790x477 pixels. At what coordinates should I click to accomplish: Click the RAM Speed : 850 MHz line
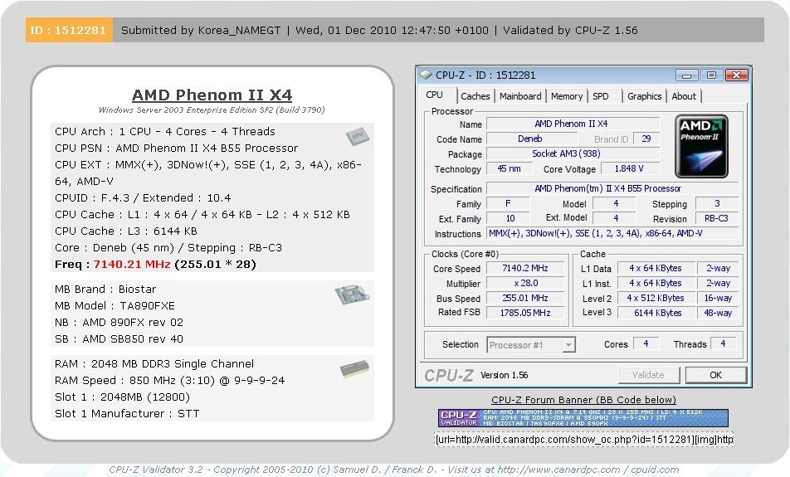pos(170,380)
